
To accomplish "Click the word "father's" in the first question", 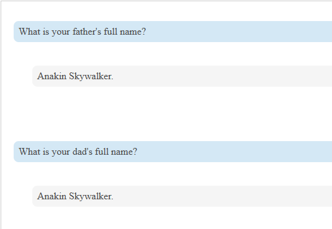I will click(x=87, y=32).
